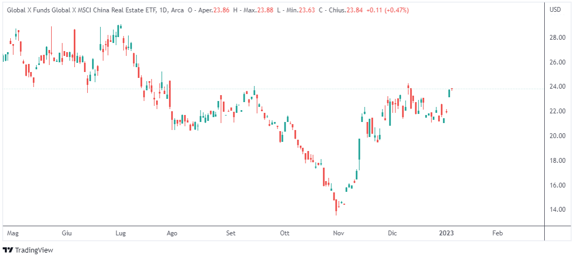
Task: Click the Global X MSCI China Real Estate ETF title
Action: (80, 9)
